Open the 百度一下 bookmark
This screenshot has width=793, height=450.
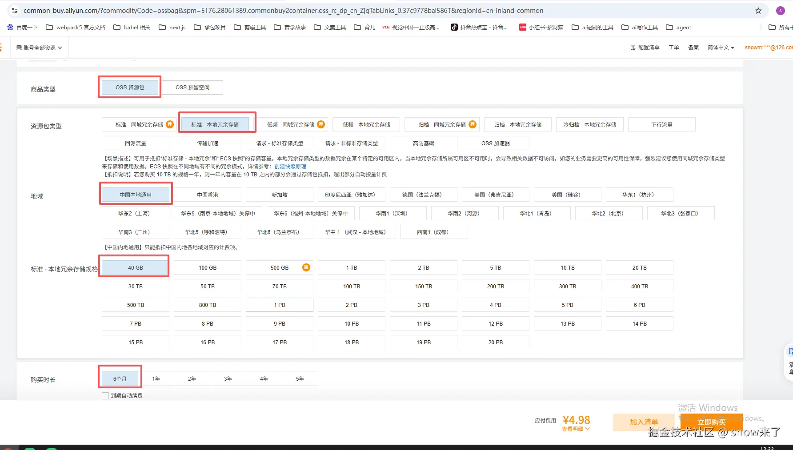pos(22,28)
